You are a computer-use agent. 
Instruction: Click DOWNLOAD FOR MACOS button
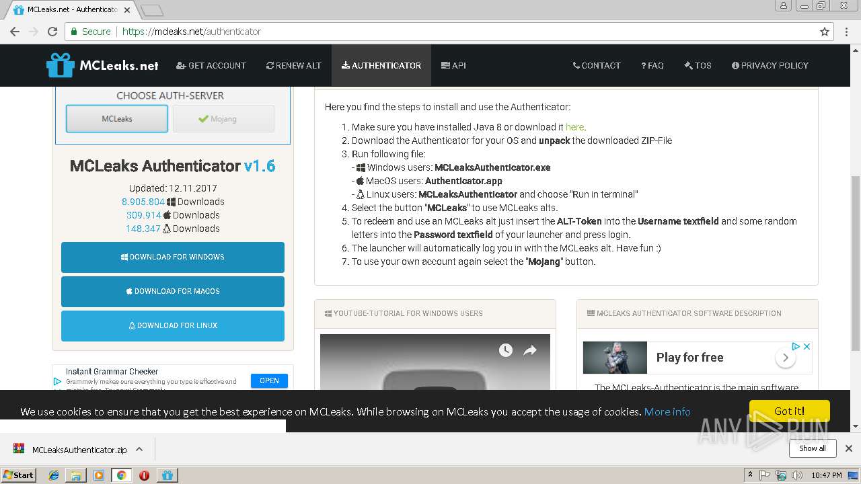tap(173, 292)
